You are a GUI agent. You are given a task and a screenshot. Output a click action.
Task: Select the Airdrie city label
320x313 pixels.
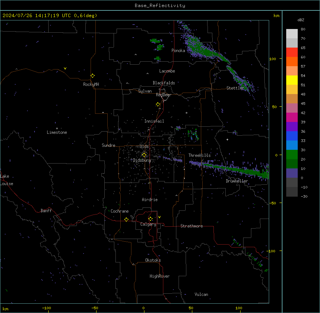coord(150,200)
